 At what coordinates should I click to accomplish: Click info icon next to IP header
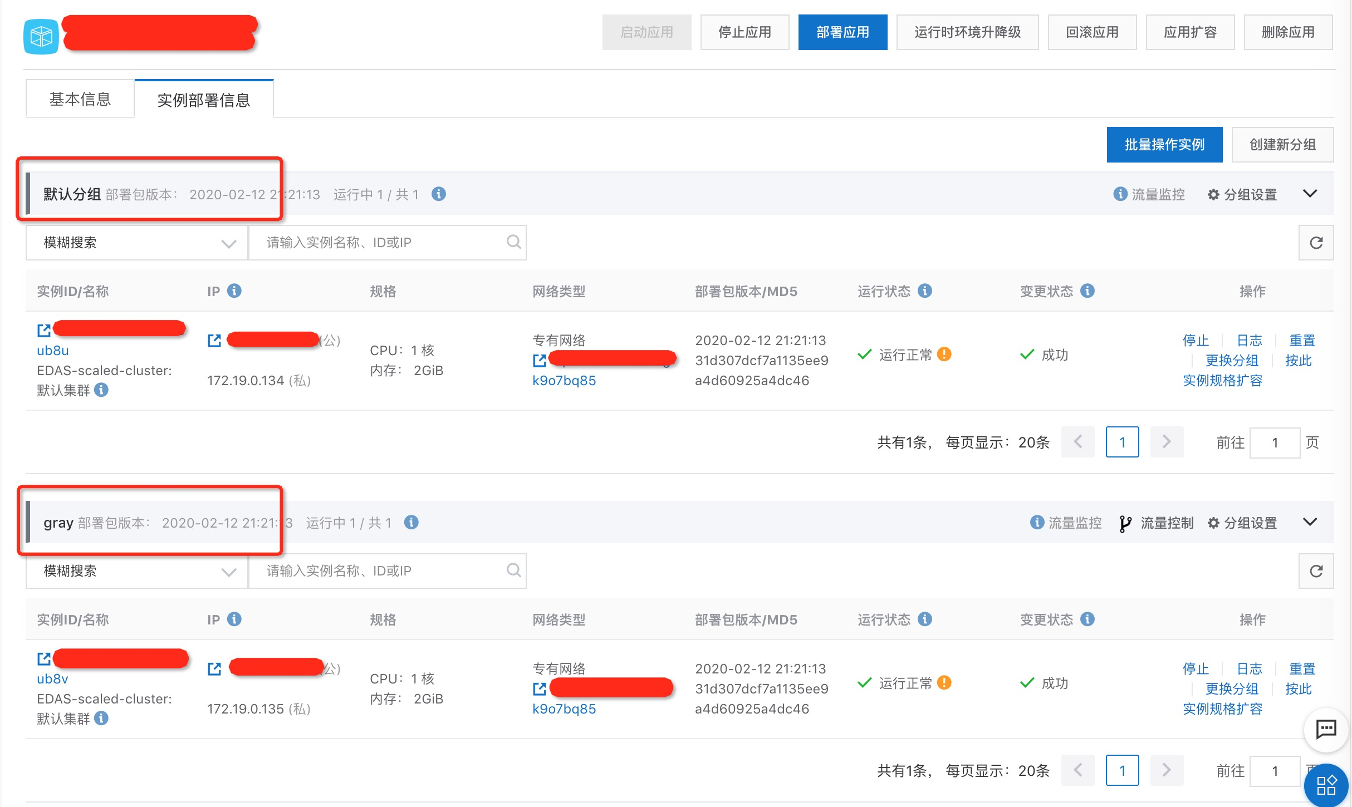click(x=234, y=291)
